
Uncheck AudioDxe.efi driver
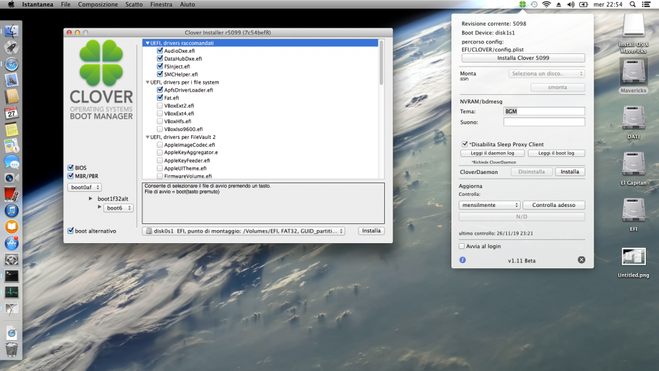(159, 51)
